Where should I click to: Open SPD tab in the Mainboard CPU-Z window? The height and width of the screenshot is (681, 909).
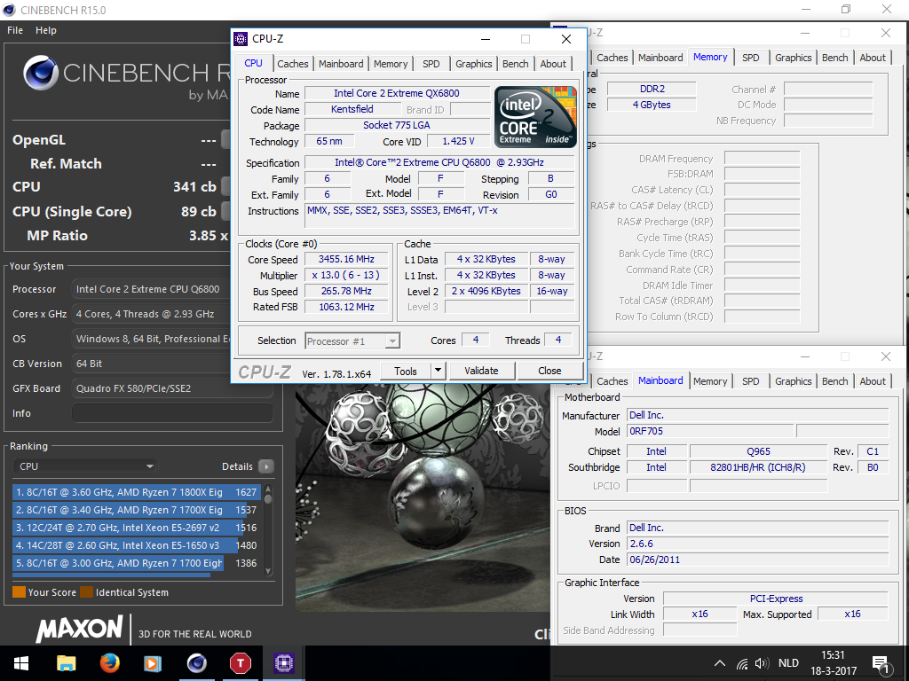pyautogui.click(x=751, y=381)
